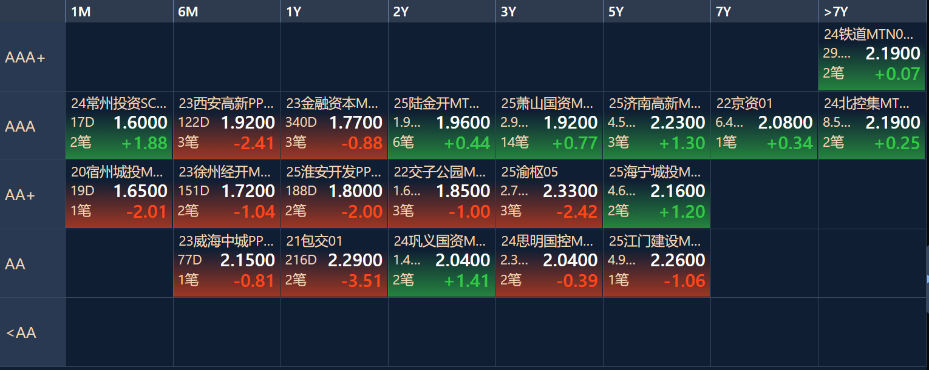Open the 25渝枢05 bond cell

click(549, 194)
